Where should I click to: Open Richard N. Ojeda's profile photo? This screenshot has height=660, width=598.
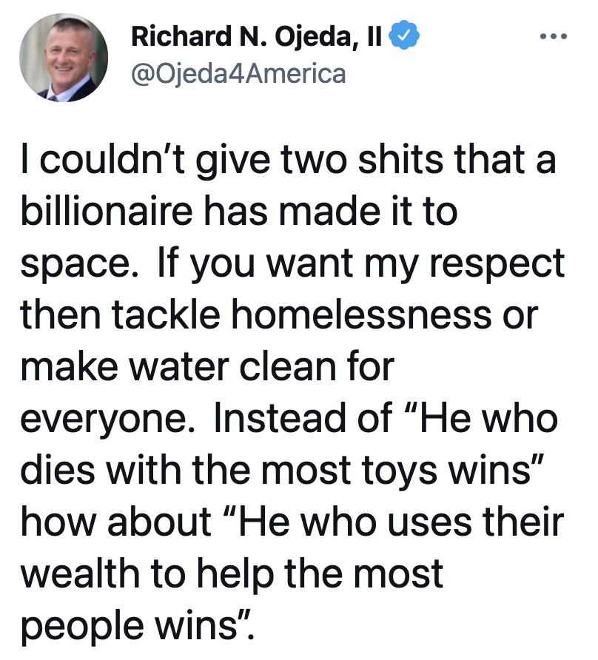[64, 58]
